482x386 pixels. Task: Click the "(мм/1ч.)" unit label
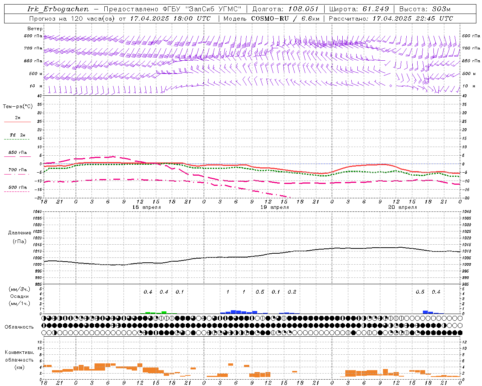click(19, 303)
